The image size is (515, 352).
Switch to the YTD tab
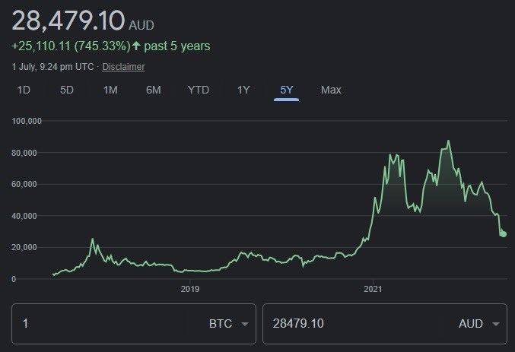(x=199, y=90)
